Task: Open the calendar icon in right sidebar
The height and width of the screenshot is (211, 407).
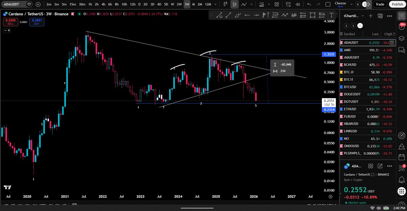Action: coord(402,157)
